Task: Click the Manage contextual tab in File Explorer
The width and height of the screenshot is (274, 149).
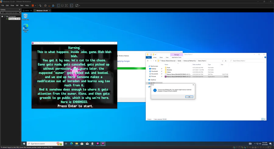Action: (x=177, y=55)
